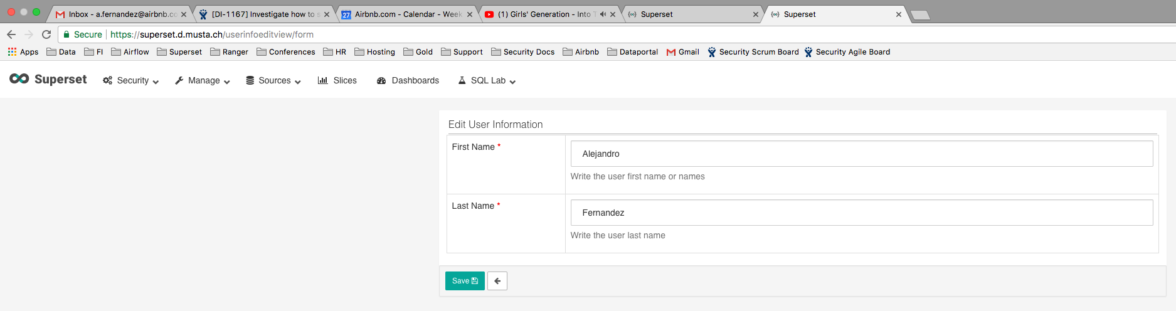Image resolution: width=1176 pixels, height=311 pixels.
Task: Click the Slices bar chart icon
Action: tap(323, 80)
